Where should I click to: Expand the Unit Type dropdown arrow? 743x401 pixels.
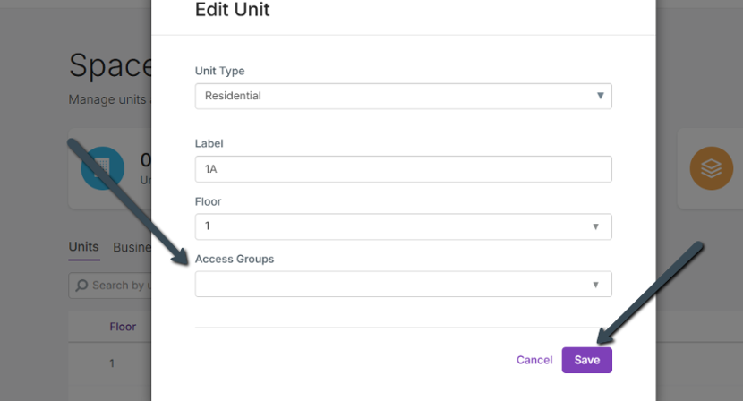(600, 96)
